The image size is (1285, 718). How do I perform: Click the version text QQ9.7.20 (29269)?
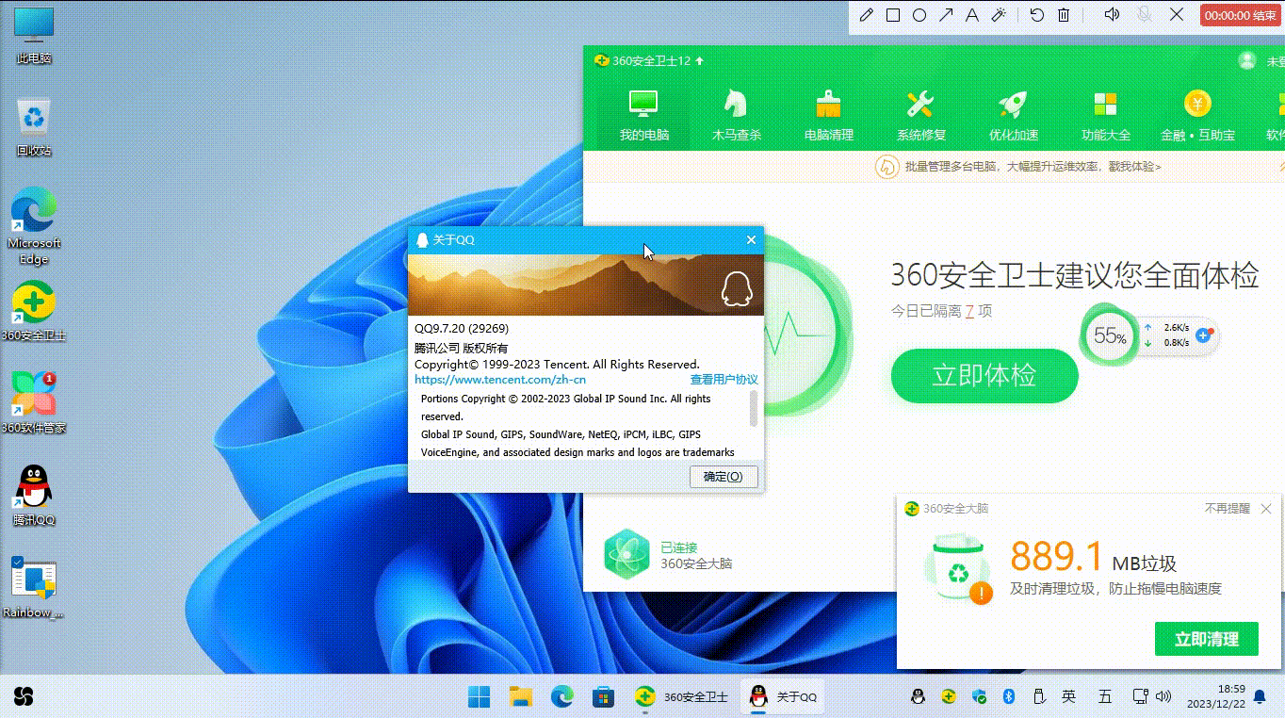tap(462, 329)
